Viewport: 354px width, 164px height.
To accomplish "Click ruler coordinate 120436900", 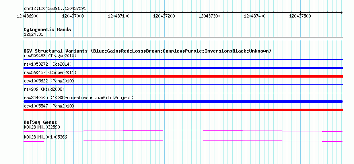I will point(27,16).
